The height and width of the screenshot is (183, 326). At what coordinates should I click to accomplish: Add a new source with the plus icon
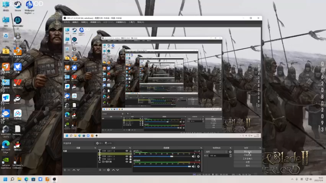tap(100, 170)
